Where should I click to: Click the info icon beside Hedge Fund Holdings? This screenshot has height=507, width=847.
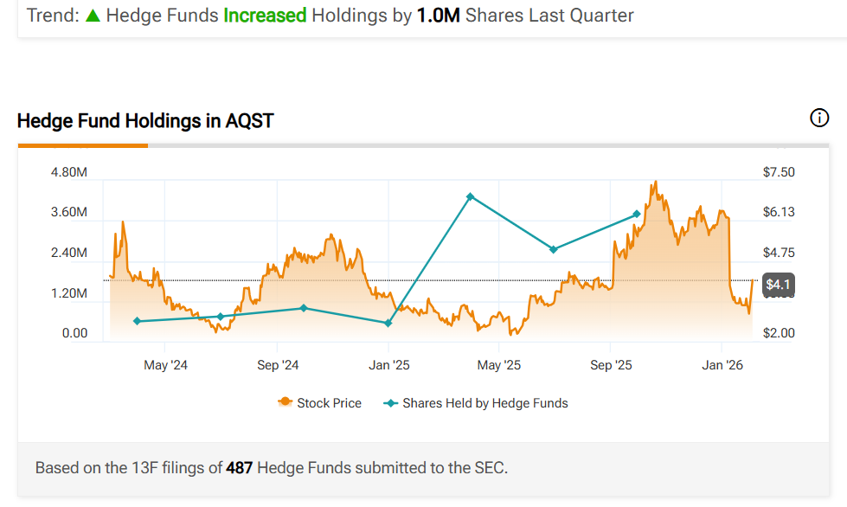coord(819,119)
